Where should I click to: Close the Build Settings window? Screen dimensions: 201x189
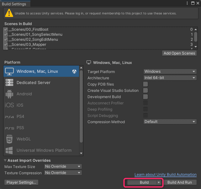(198, 3)
